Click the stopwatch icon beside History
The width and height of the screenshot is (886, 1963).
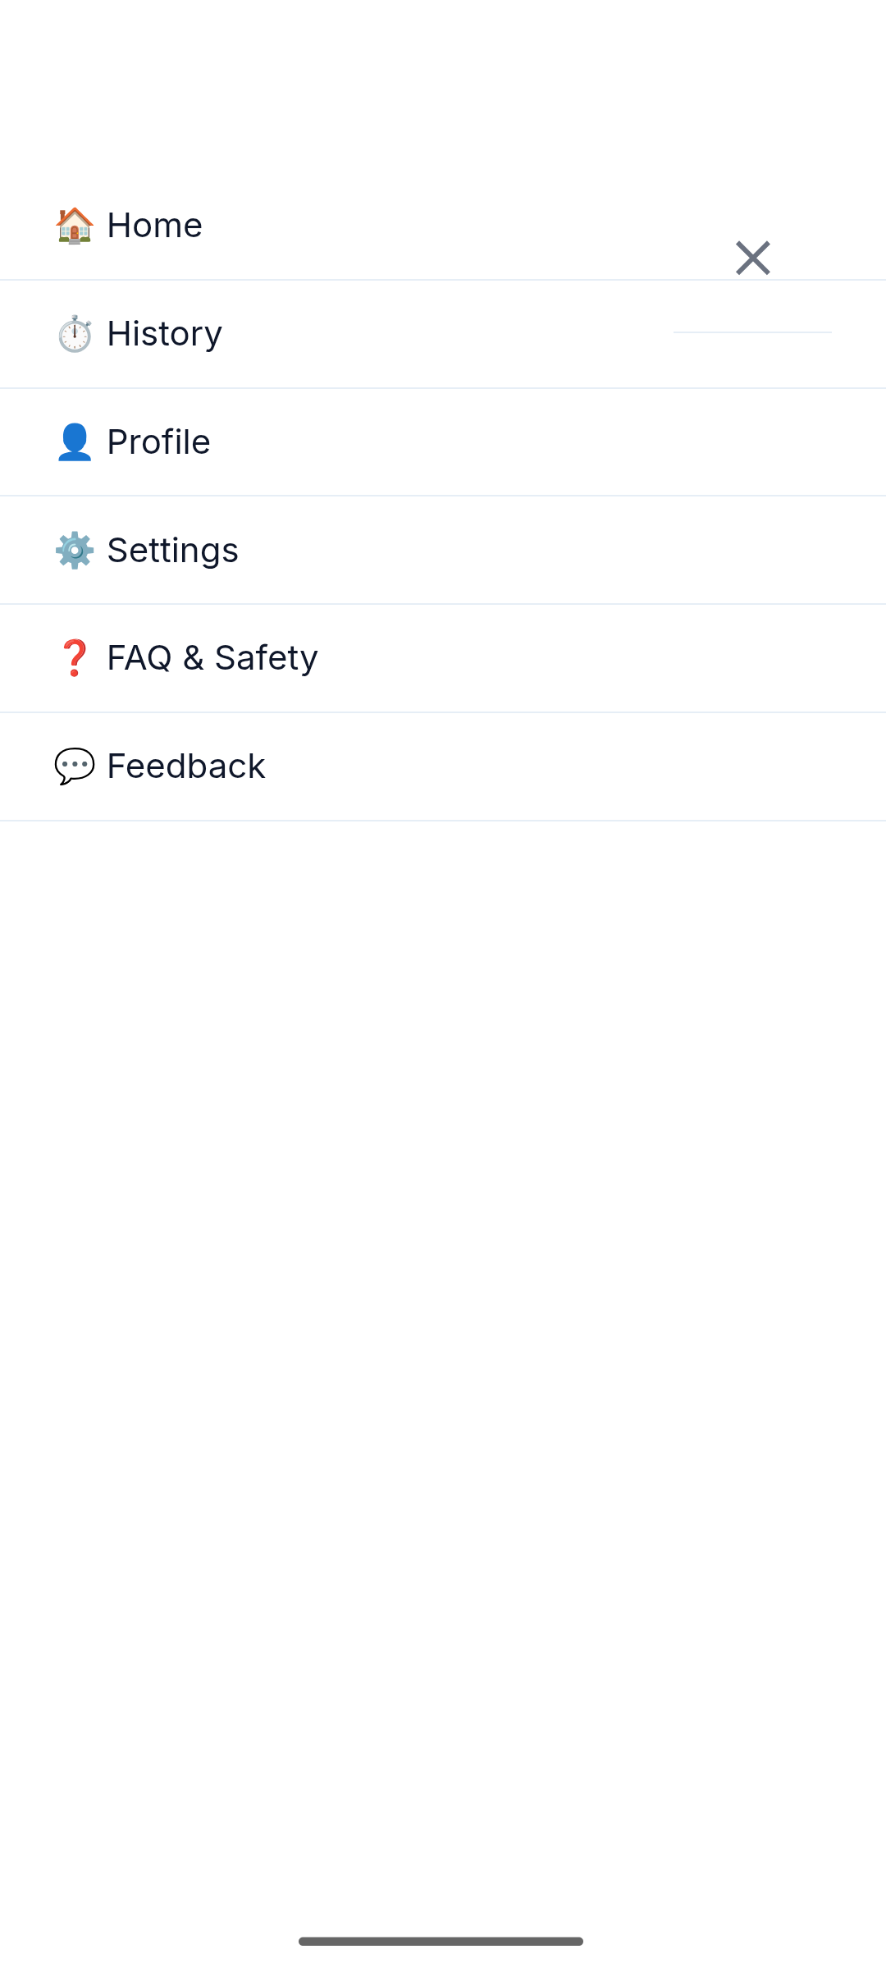tap(75, 334)
